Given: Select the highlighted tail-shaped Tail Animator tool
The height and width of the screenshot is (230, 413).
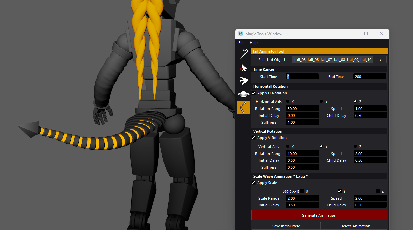Looking at the screenshot, I should click(x=243, y=107).
